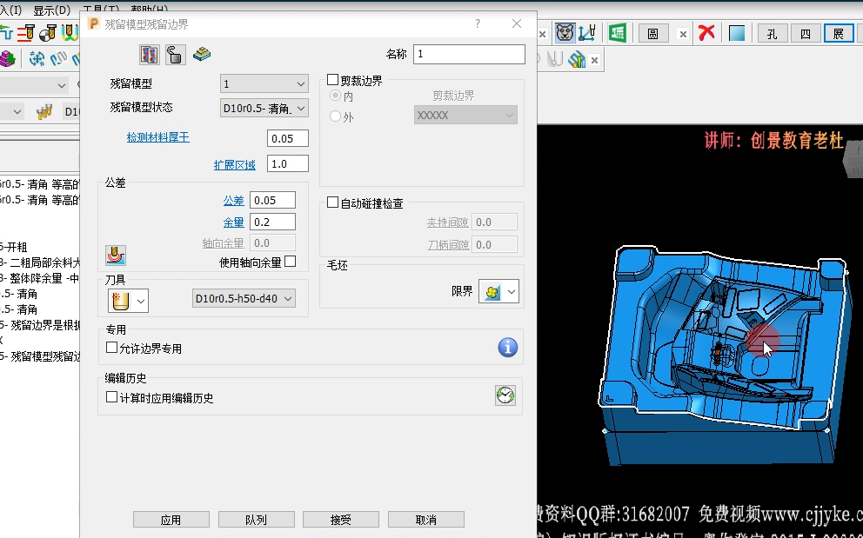Click the blue gradient square toolbar swatch
The height and width of the screenshot is (538, 863).
[736, 33]
